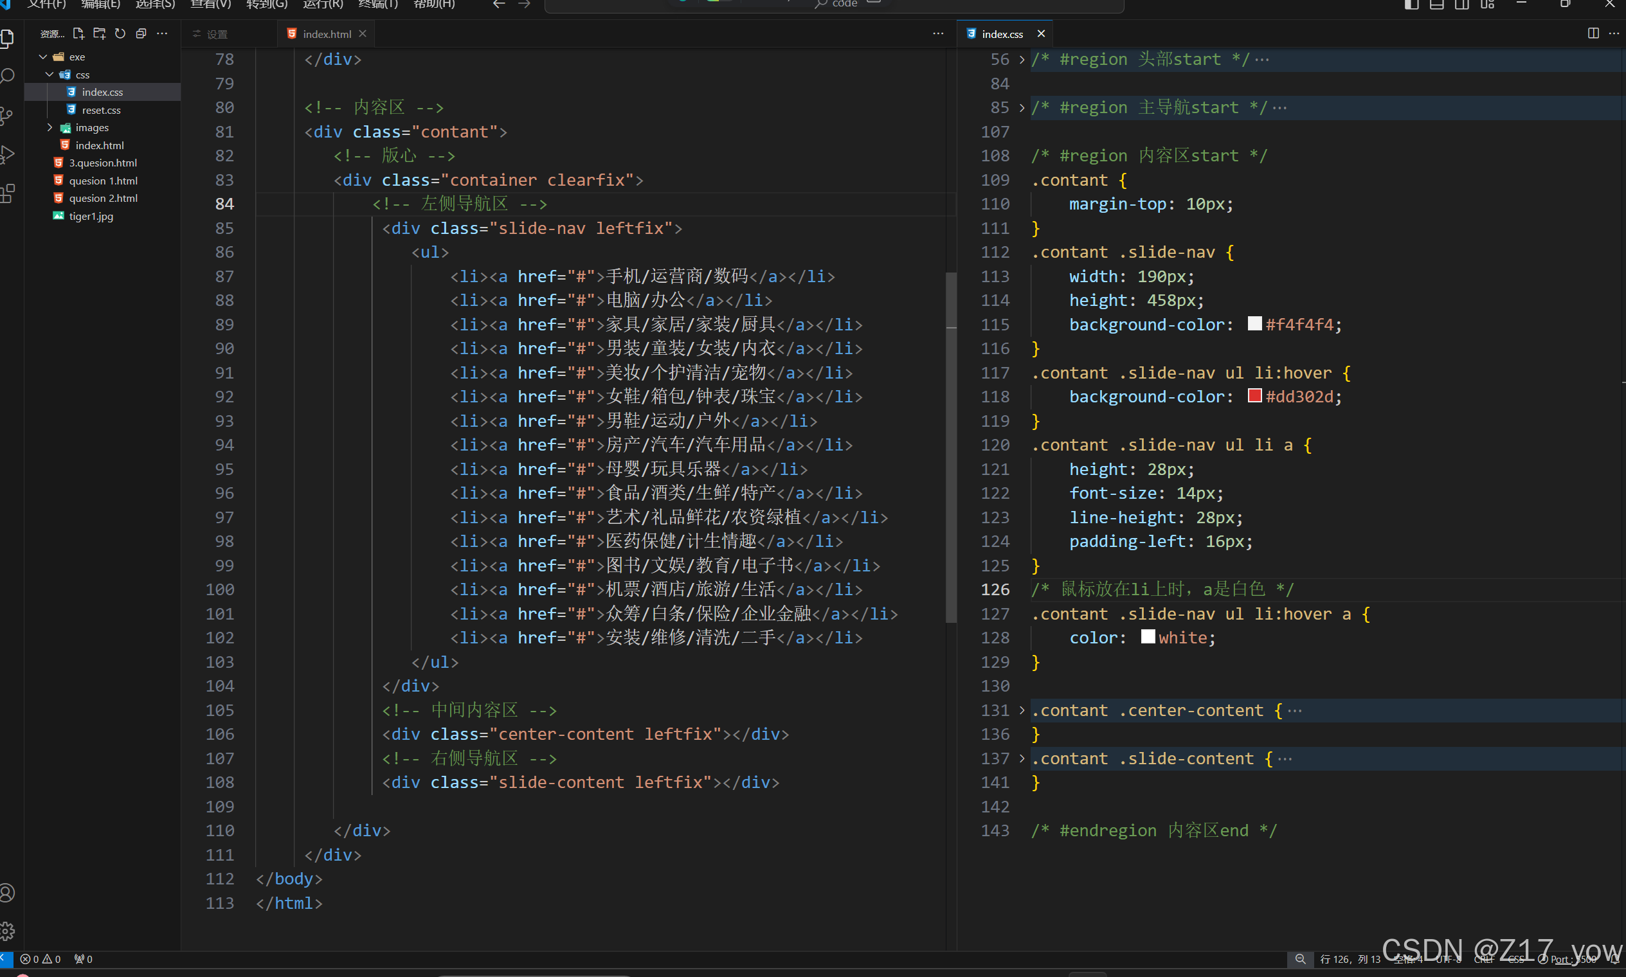The width and height of the screenshot is (1626, 977).
Task: Click the New Folder icon in explorer
Action: click(100, 33)
